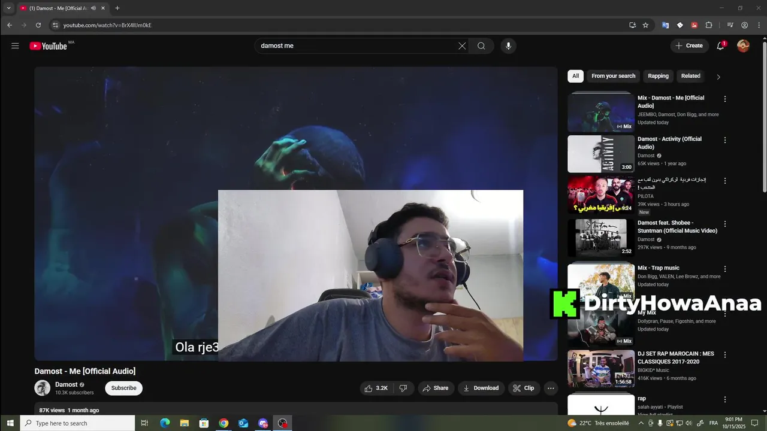Open the weather widget 22°C

(x=599, y=423)
